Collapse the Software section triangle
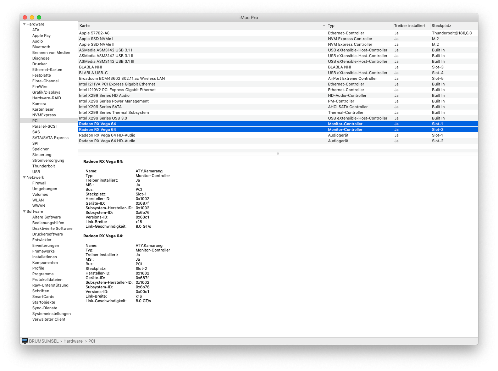498x371 pixels. (24, 211)
